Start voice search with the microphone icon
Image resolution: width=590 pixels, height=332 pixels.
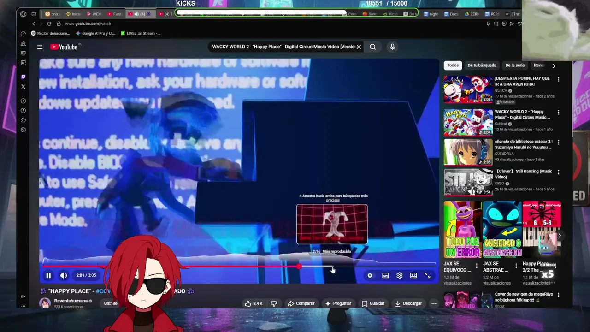pyautogui.click(x=392, y=47)
